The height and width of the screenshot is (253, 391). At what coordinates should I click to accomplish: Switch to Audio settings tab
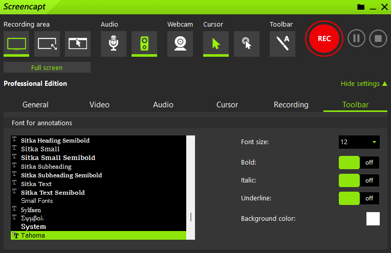163,105
